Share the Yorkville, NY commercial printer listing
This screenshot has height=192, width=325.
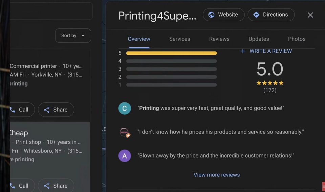(x=56, y=110)
